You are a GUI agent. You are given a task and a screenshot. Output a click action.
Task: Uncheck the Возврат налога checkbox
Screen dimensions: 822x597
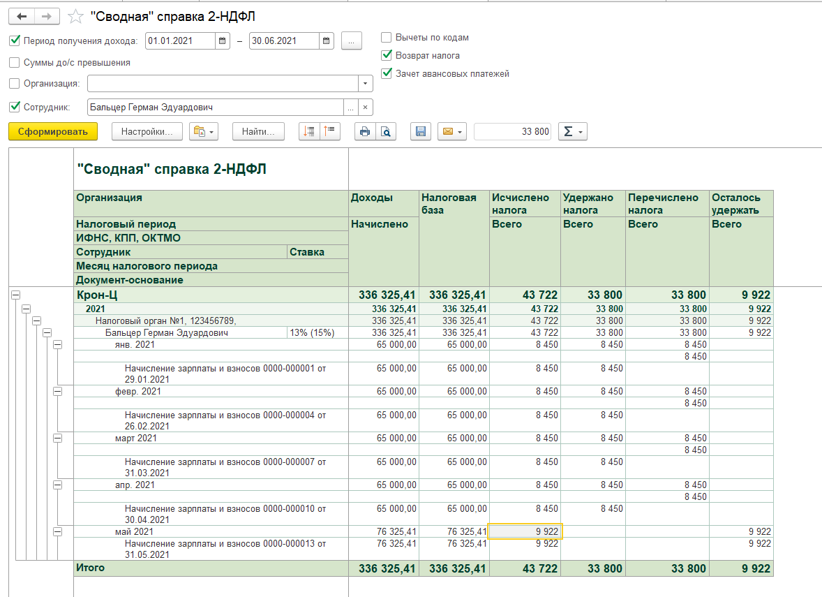tap(387, 55)
